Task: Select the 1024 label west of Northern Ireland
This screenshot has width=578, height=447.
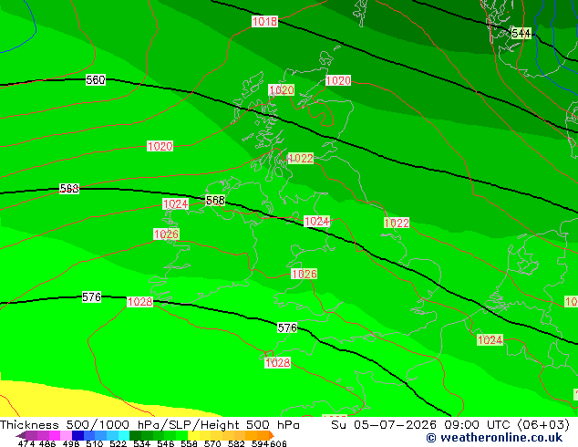Action: click(175, 204)
